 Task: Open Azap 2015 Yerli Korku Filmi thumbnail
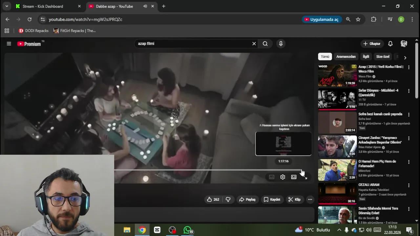tap(337, 75)
